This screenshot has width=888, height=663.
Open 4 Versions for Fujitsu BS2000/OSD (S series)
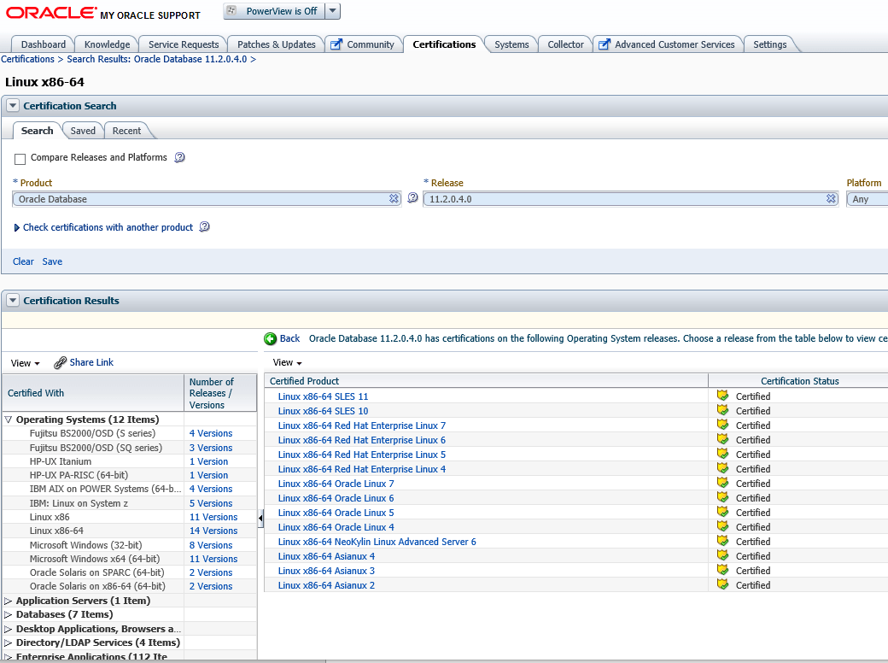pos(211,433)
